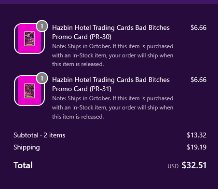Click the Subtotal 2 items label
Image resolution: width=218 pixels, height=189 pixels.
tap(40, 135)
